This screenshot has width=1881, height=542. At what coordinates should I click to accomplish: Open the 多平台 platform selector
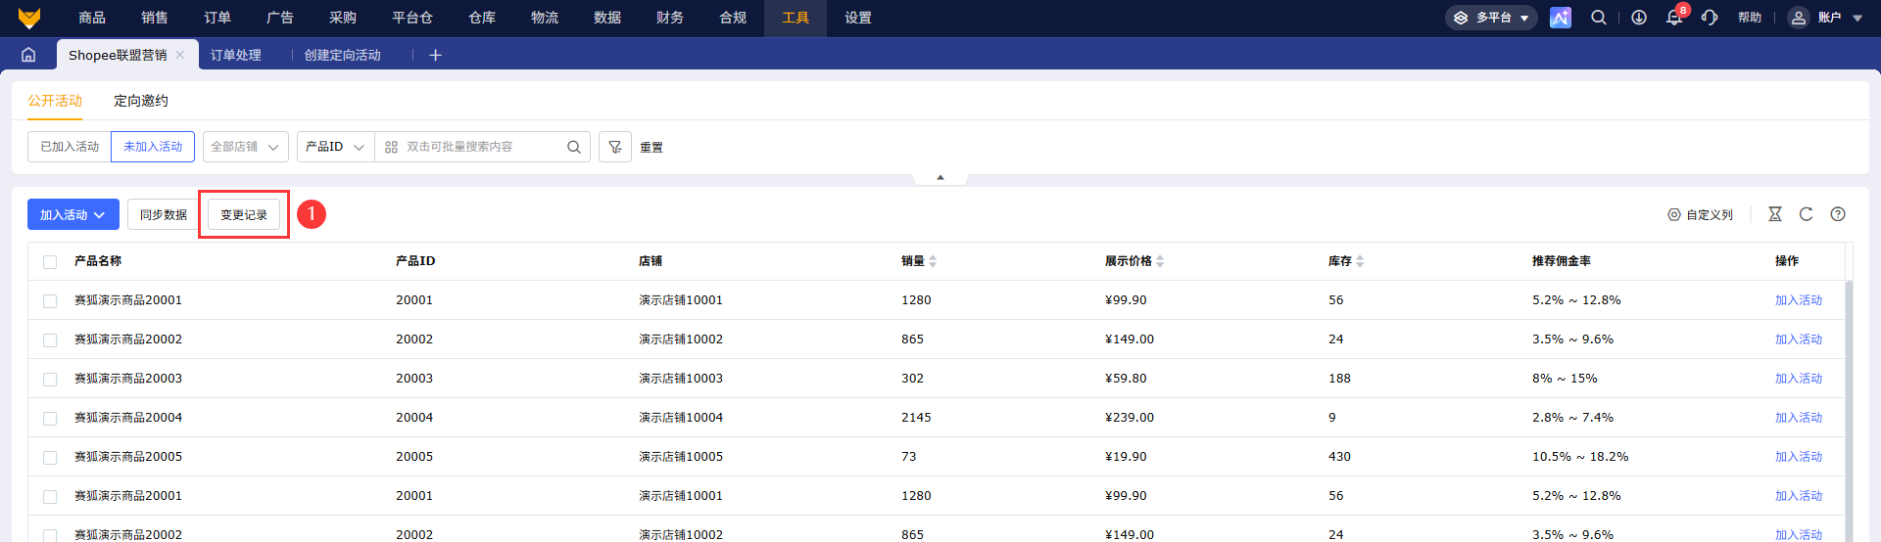point(1491,18)
